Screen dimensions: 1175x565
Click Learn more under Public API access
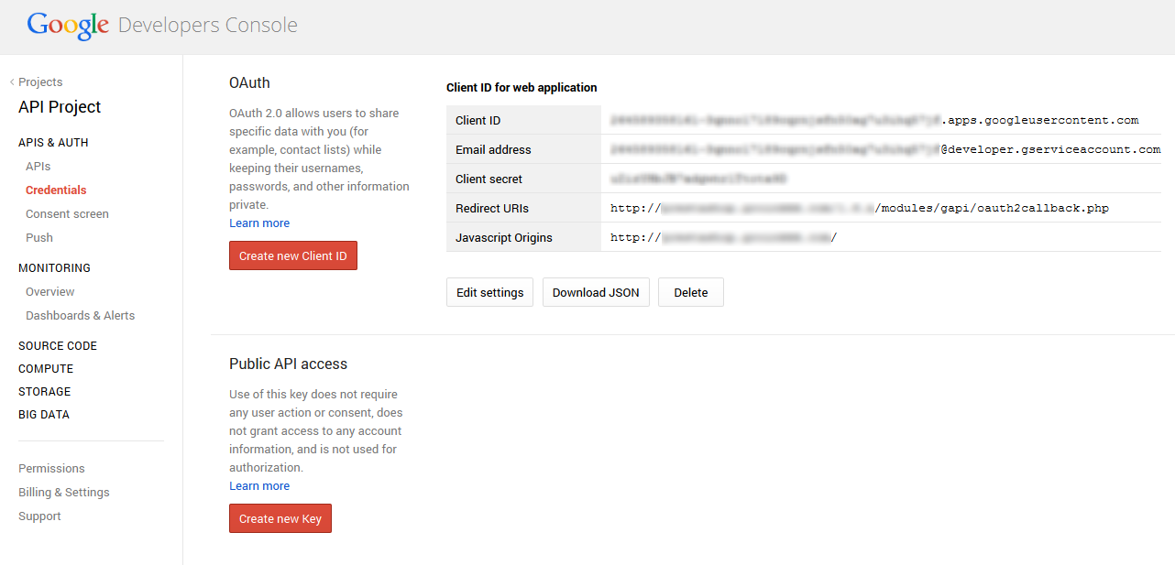coord(259,486)
